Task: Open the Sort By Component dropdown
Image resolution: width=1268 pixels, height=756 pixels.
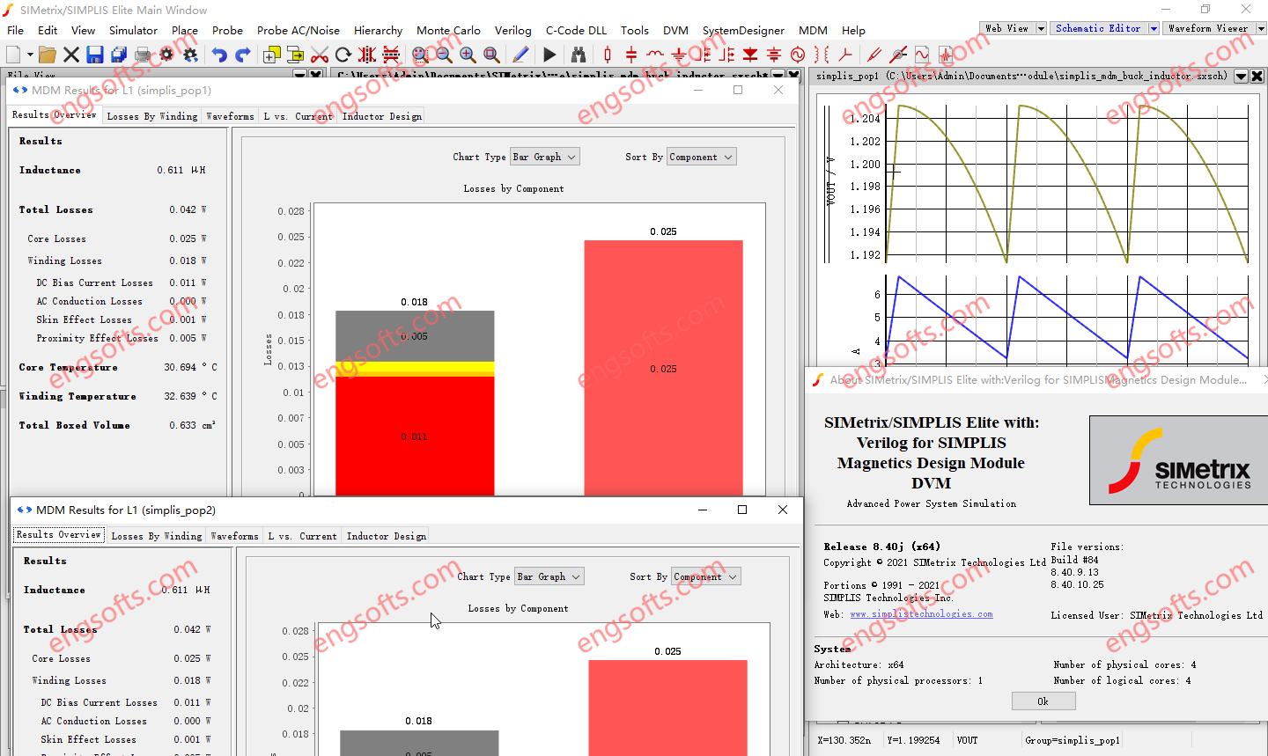Action: click(x=701, y=156)
